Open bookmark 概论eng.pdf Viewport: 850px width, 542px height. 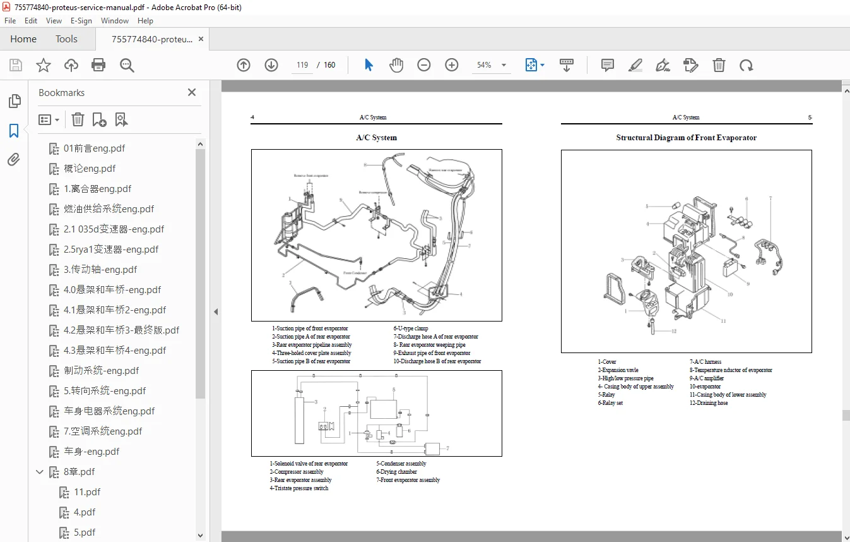pyautogui.click(x=90, y=169)
